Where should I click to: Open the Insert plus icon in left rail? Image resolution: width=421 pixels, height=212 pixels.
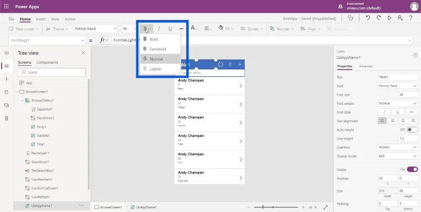6,79
